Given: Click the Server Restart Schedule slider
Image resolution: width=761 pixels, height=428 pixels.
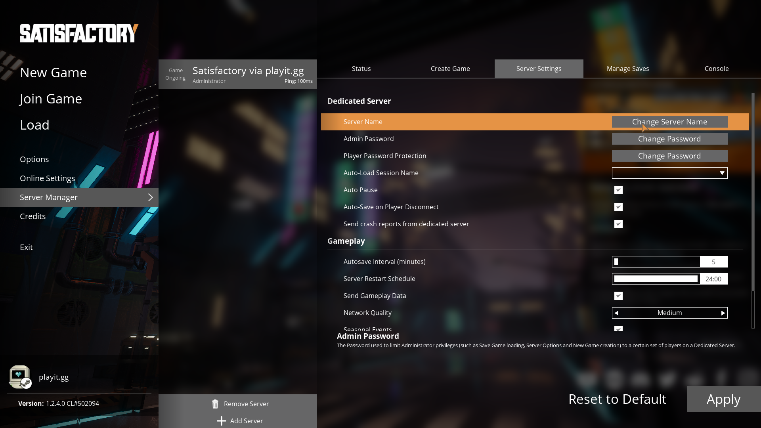Looking at the screenshot, I should [x=656, y=279].
